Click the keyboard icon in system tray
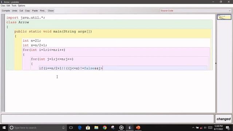Screen dimensions: 233x131 (210, 128)
